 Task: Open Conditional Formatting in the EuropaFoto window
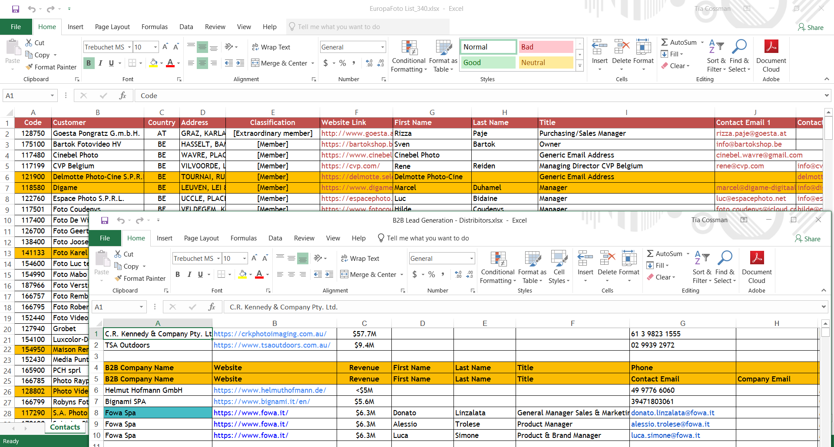point(409,56)
